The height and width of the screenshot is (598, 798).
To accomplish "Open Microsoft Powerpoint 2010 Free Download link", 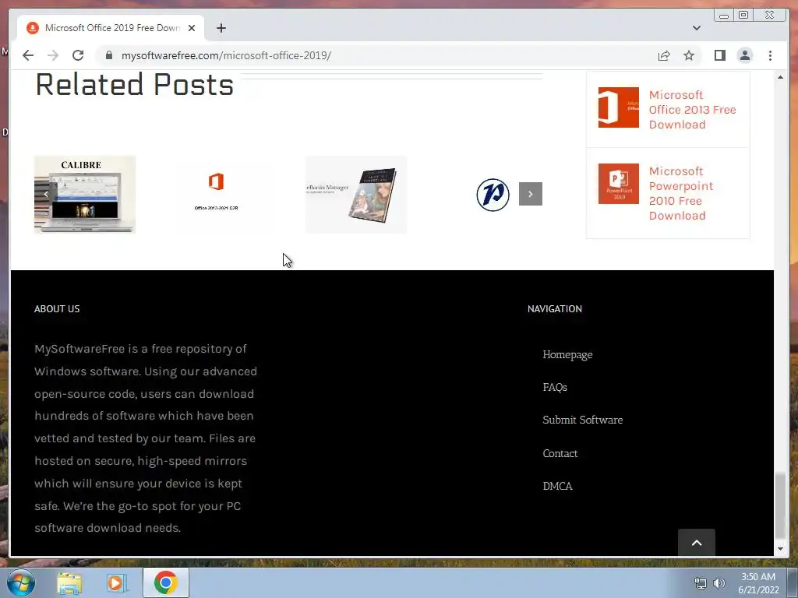I will (681, 193).
